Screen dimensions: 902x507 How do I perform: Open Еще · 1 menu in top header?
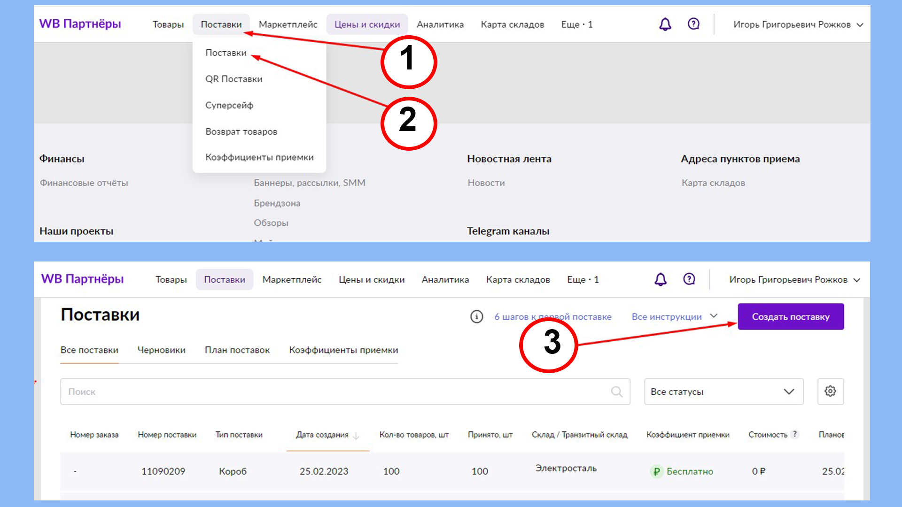[x=577, y=24]
